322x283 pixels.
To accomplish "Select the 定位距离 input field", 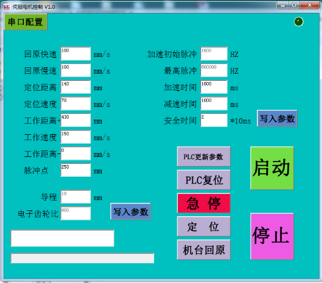I will (76, 87).
